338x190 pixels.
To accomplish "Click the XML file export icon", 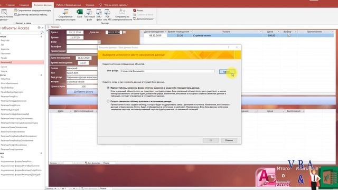I will pos(99,15).
